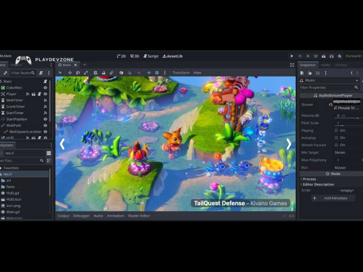
Task: Click the cube mesh toolbar icon
Action: click(121, 73)
